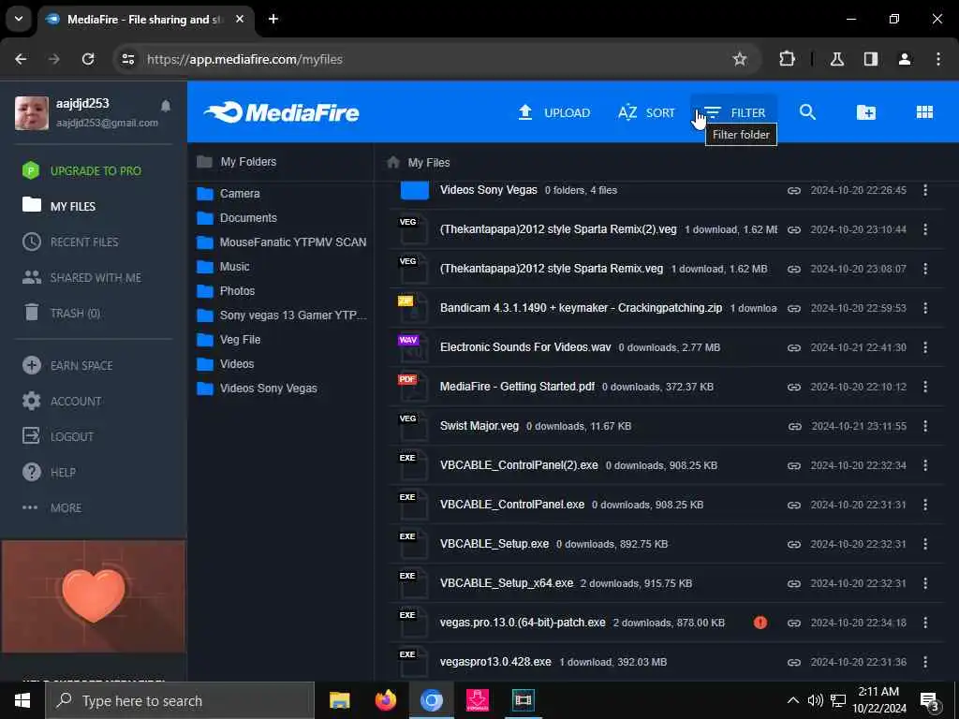Open Help in sidebar

tap(49, 472)
